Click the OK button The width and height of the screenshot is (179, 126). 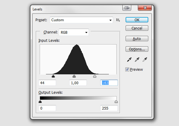pos(137,20)
